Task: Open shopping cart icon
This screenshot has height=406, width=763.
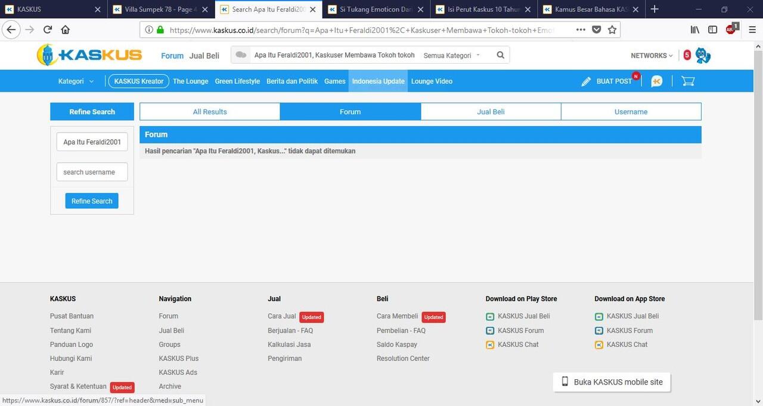Action: [688, 82]
